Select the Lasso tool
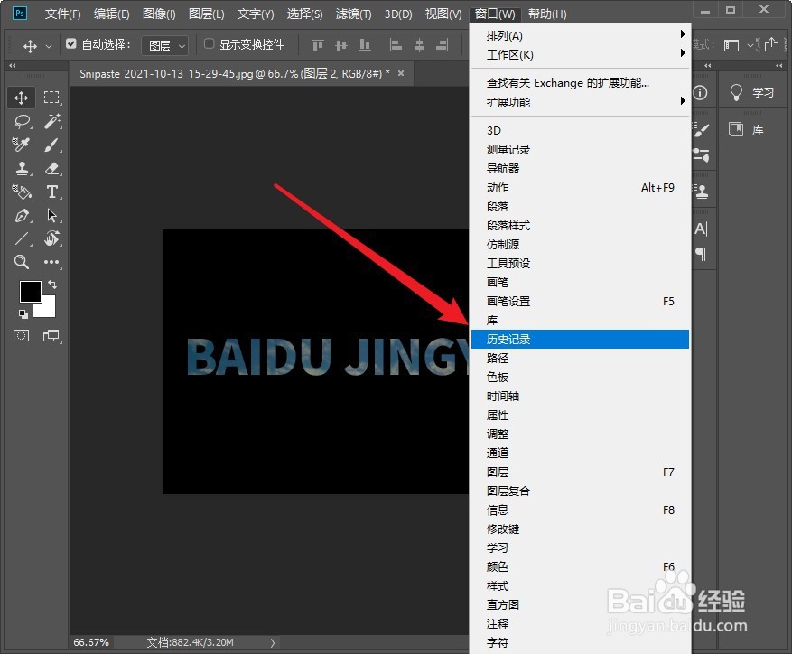Viewport: 792px width, 654px height. tap(23, 121)
